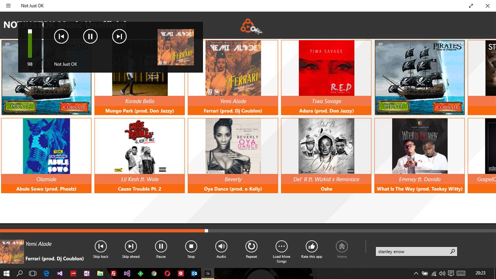
Task: Click 'Abule Sowo (prod. Pheelz)' title
Action: 46,189
